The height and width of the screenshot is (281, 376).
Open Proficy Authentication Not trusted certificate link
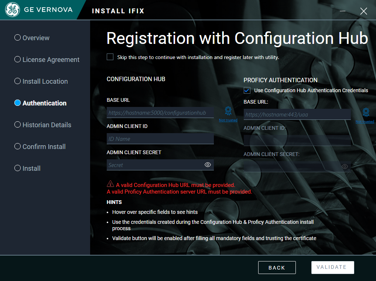pos(365,122)
